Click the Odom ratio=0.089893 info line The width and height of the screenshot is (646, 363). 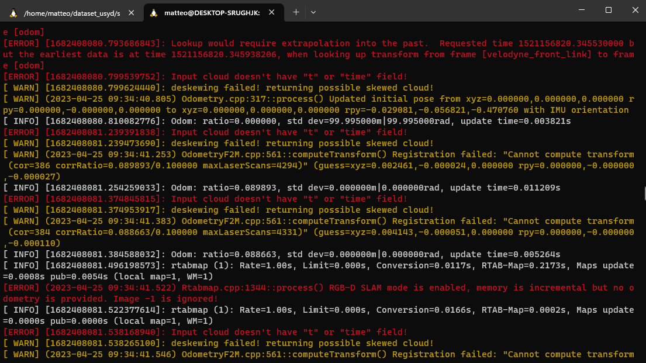(x=281, y=188)
